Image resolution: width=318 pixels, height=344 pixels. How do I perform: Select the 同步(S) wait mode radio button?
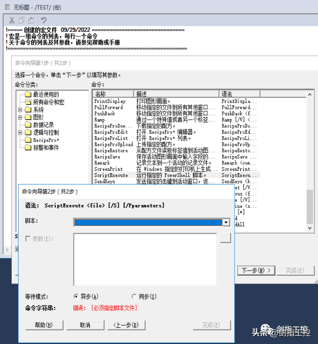click(134, 296)
